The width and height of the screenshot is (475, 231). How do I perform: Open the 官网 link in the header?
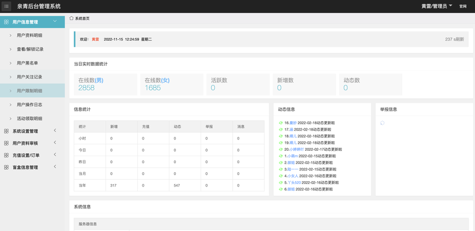[x=463, y=6]
